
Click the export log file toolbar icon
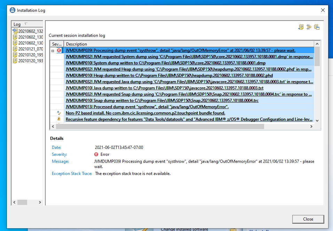pos(301,27)
